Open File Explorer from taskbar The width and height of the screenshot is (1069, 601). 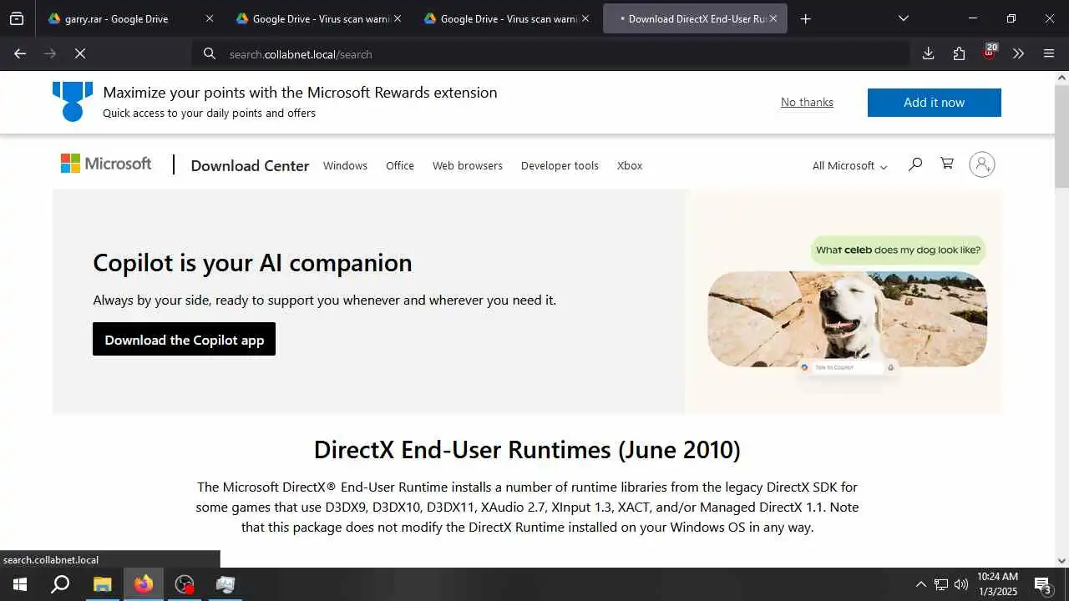[x=102, y=584]
